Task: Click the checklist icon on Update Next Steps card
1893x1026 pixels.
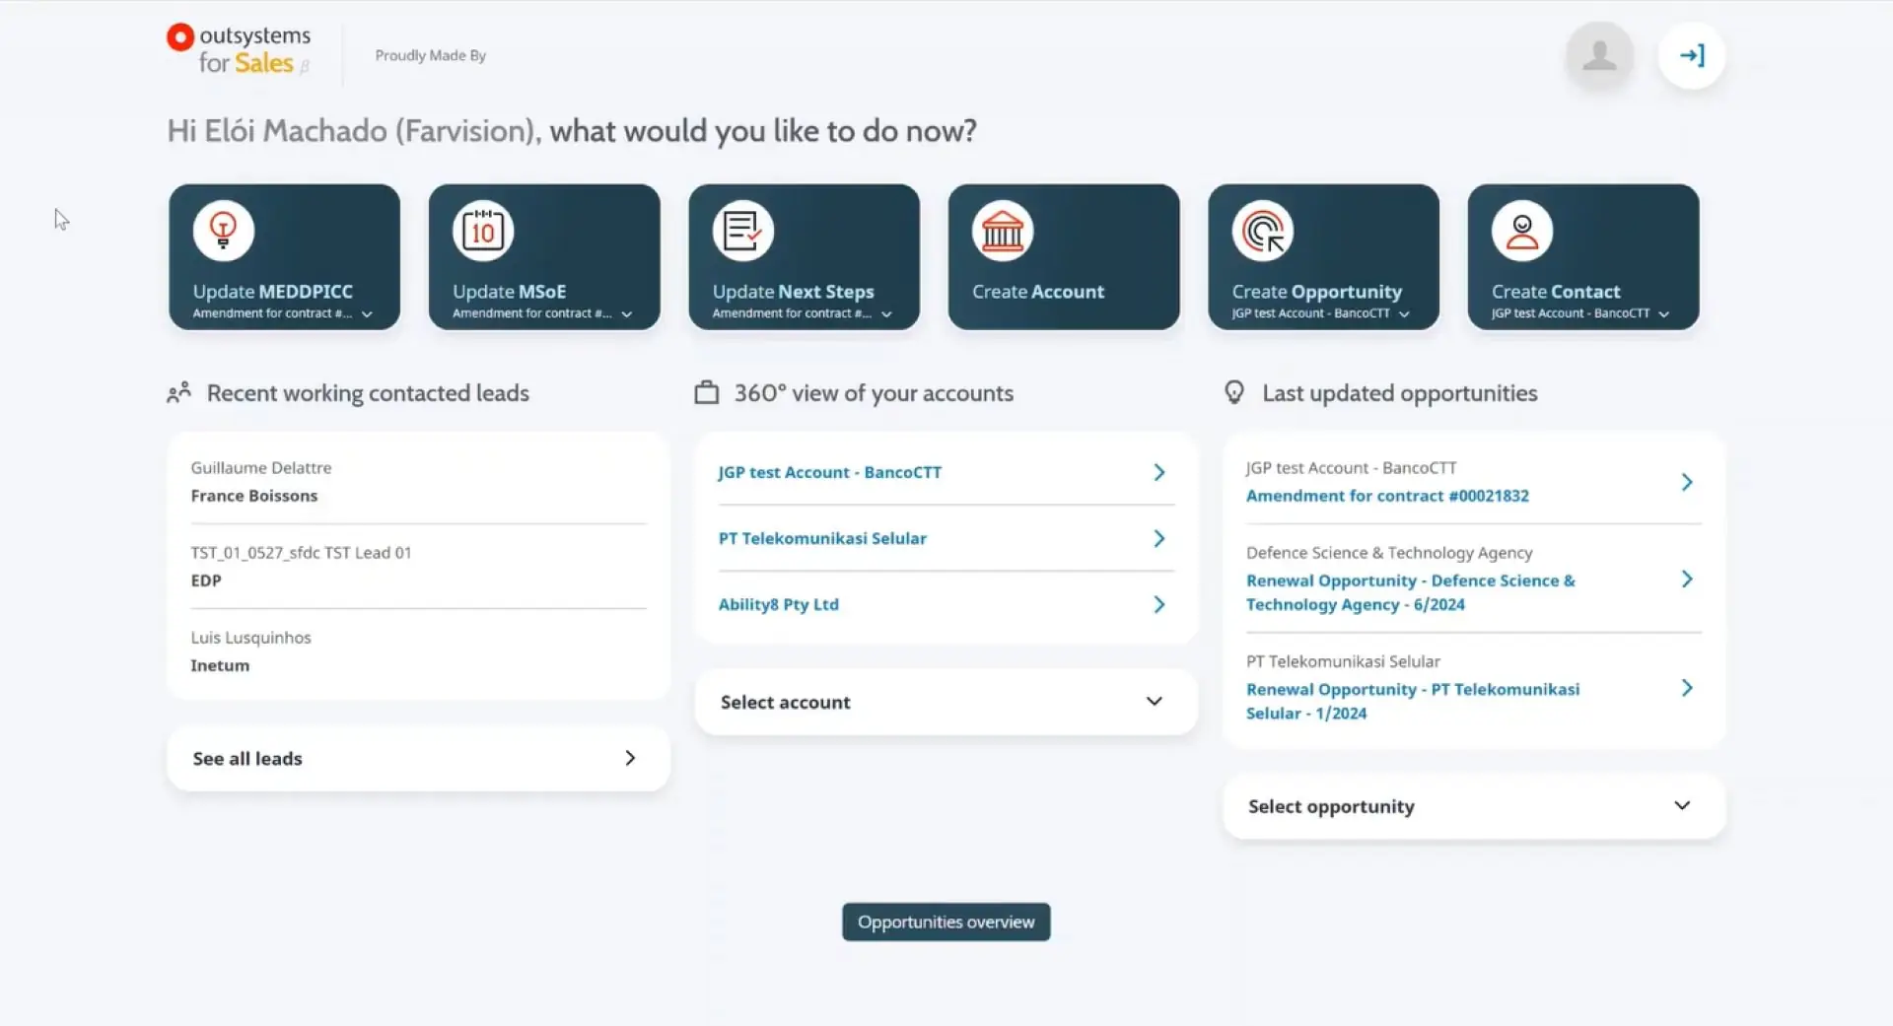Action: pyautogui.click(x=741, y=230)
